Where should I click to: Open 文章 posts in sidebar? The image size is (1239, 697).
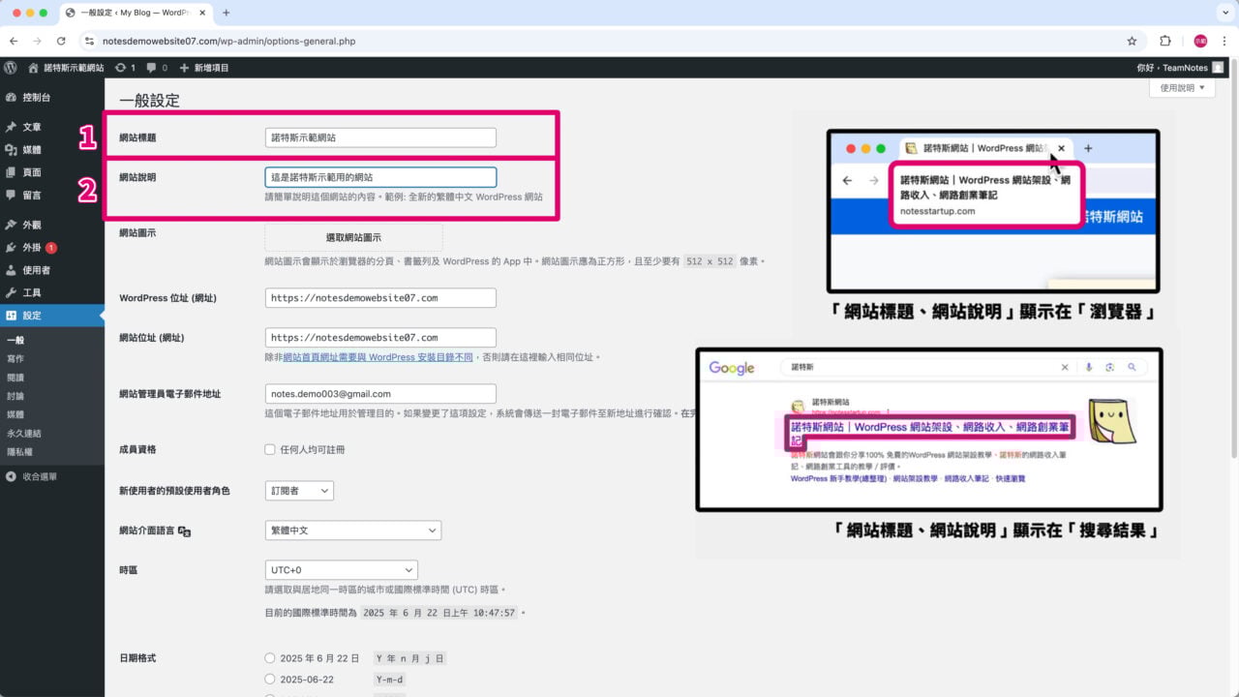coord(32,127)
